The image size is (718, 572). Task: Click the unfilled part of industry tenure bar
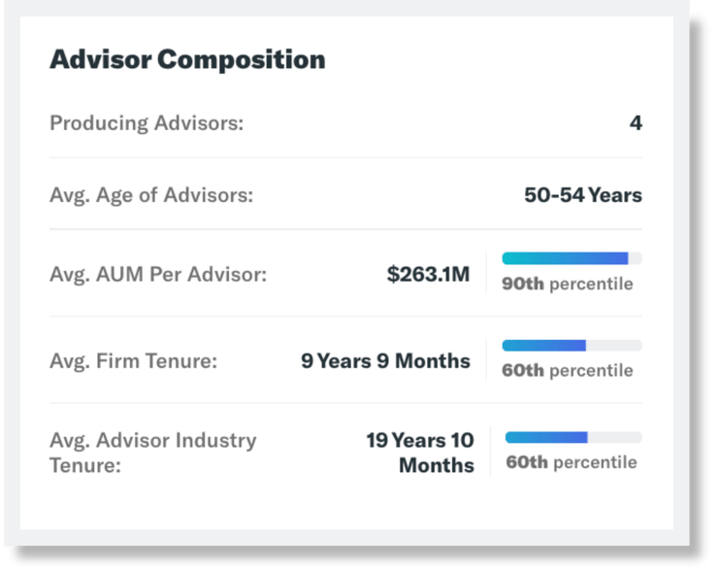tap(615, 437)
